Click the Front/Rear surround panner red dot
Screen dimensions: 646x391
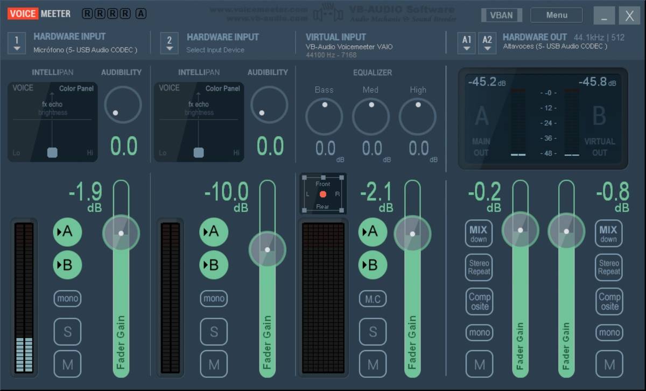tap(322, 194)
